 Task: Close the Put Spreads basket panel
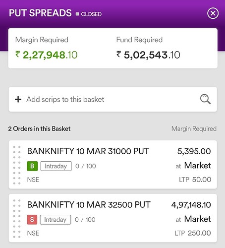(x=213, y=13)
